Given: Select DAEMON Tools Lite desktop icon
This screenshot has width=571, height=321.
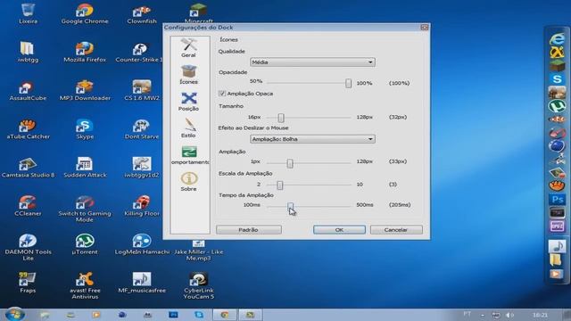Looking at the screenshot, I should pyautogui.click(x=28, y=248).
